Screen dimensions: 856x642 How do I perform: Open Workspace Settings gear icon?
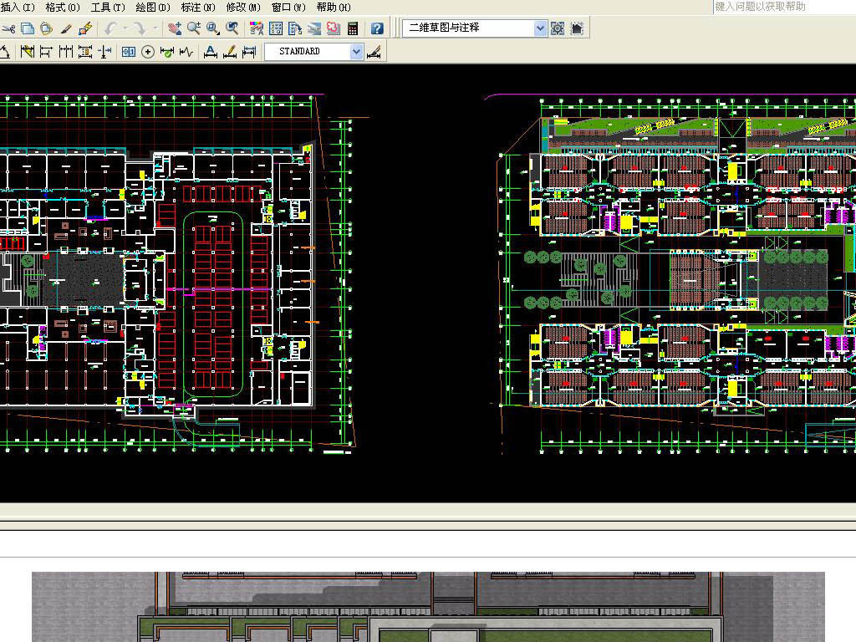click(x=558, y=28)
